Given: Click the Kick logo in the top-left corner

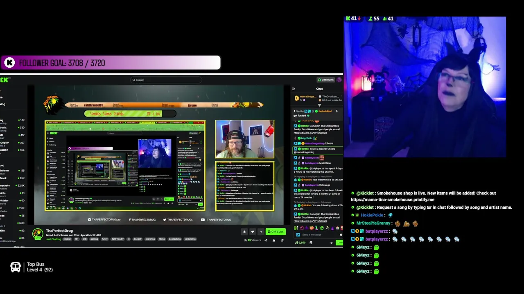Looking at the screenshot, I should 5,80.
